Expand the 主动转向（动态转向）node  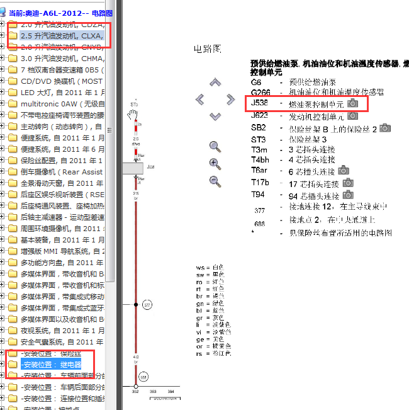point(1,126)
